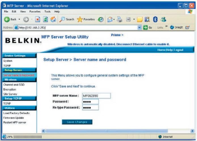Click the IE title bar page icon

[x=5, y=5]
